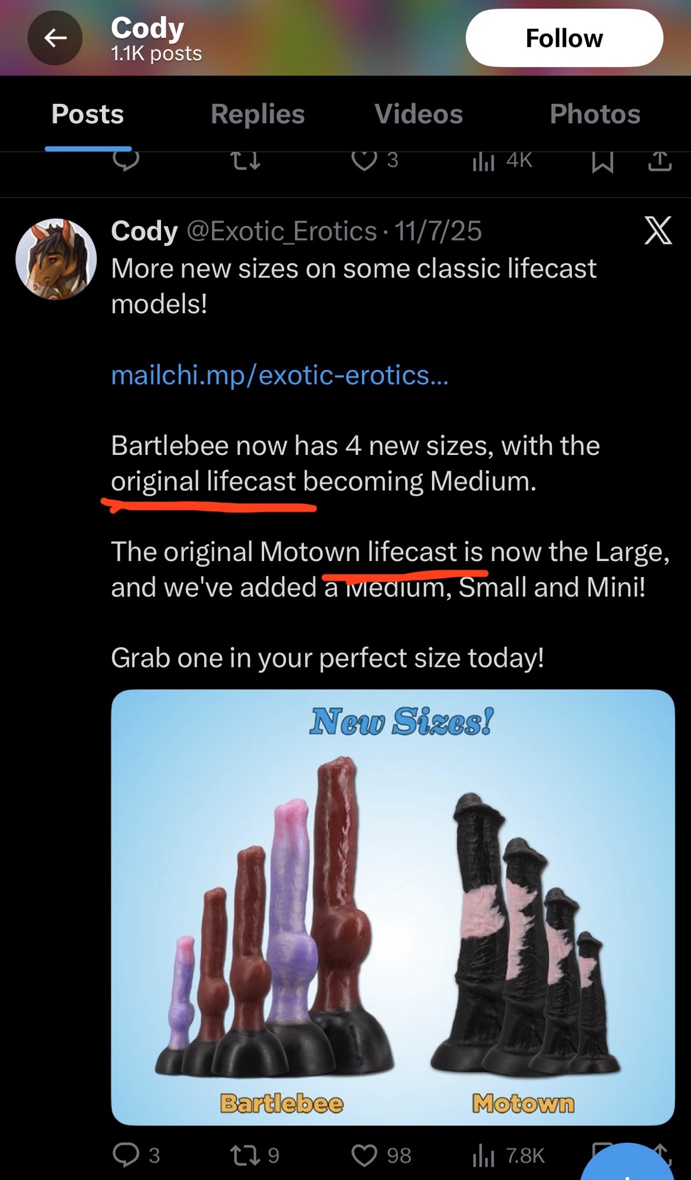
Task: Open the Photos tab
Action: coord(595,114)
